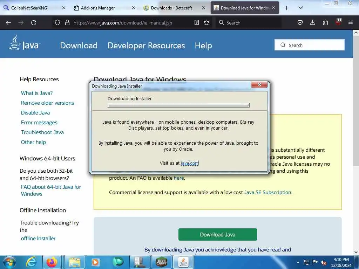Open the server manager taskbar icon
The width and height of the screenshot is (359, 269).
[140, 262]
